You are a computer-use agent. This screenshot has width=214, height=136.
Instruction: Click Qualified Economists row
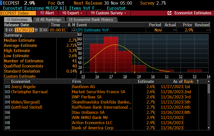coord(40,66)
